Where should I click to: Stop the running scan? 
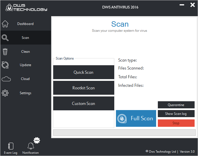pos(176,123)
